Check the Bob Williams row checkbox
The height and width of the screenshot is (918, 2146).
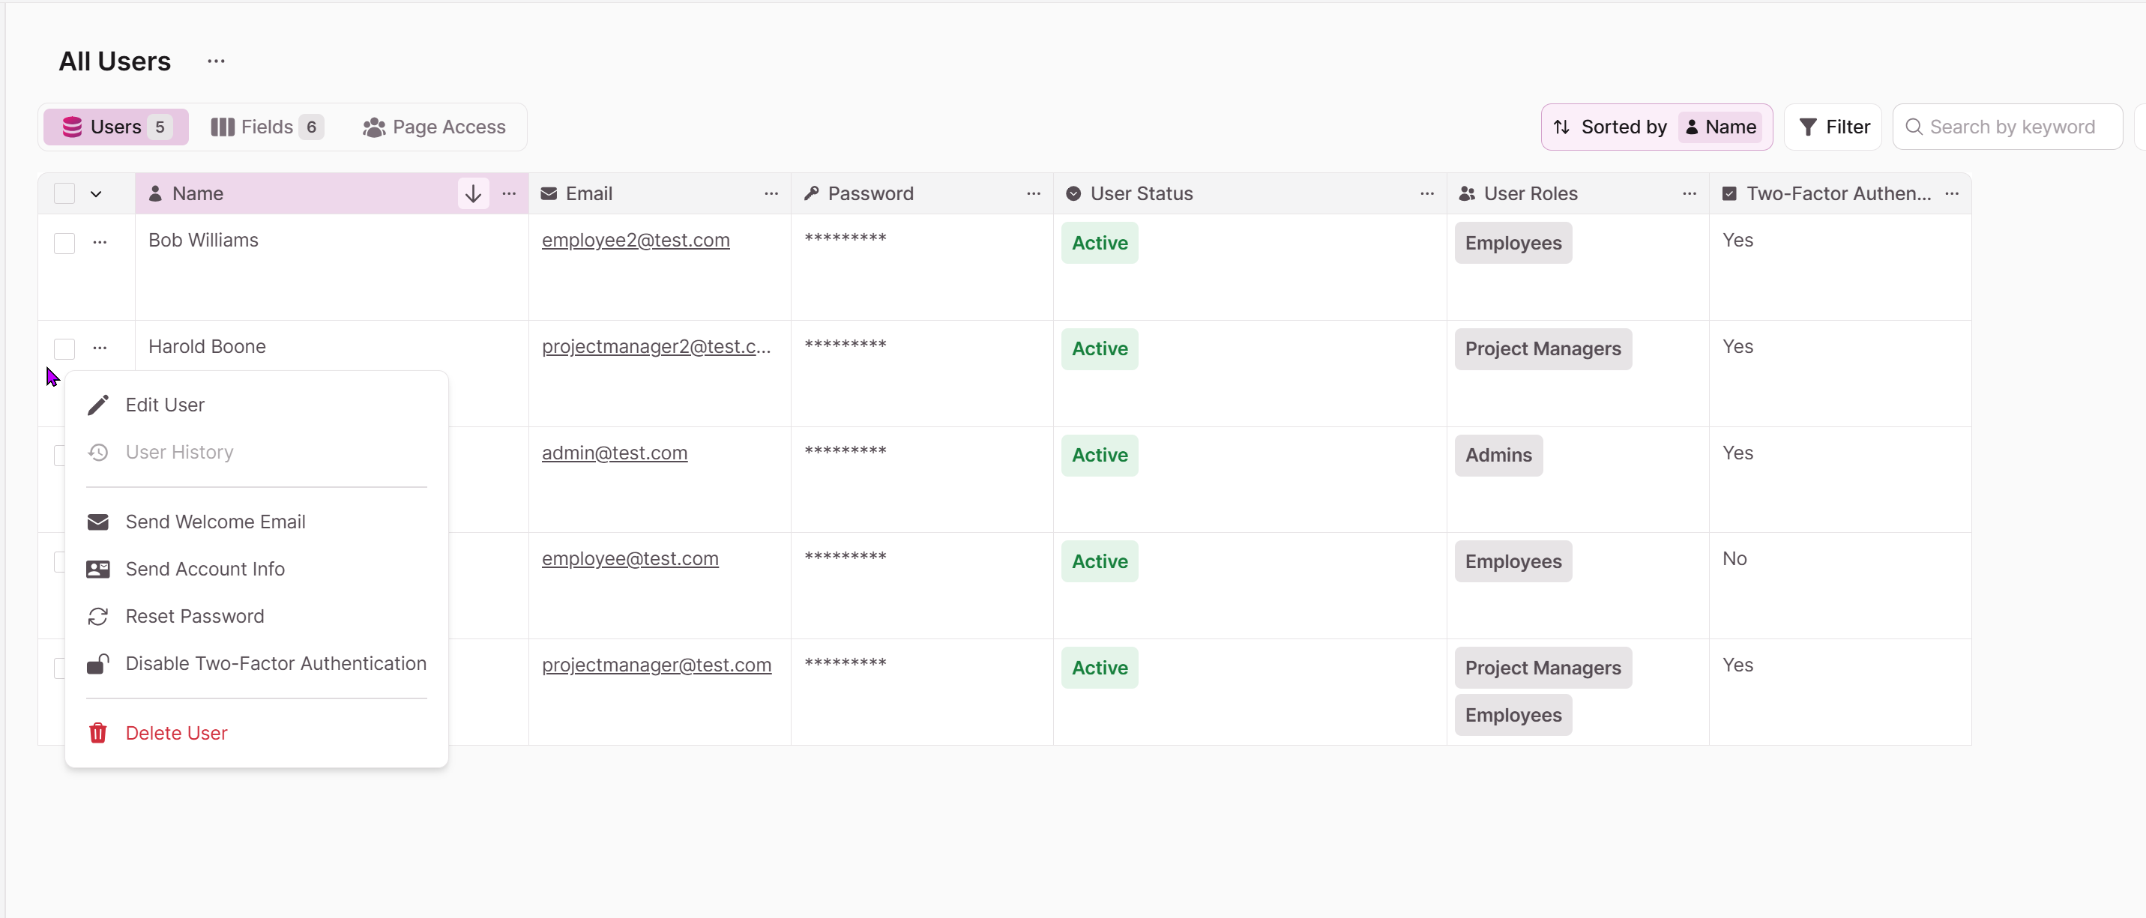[64, 242]
